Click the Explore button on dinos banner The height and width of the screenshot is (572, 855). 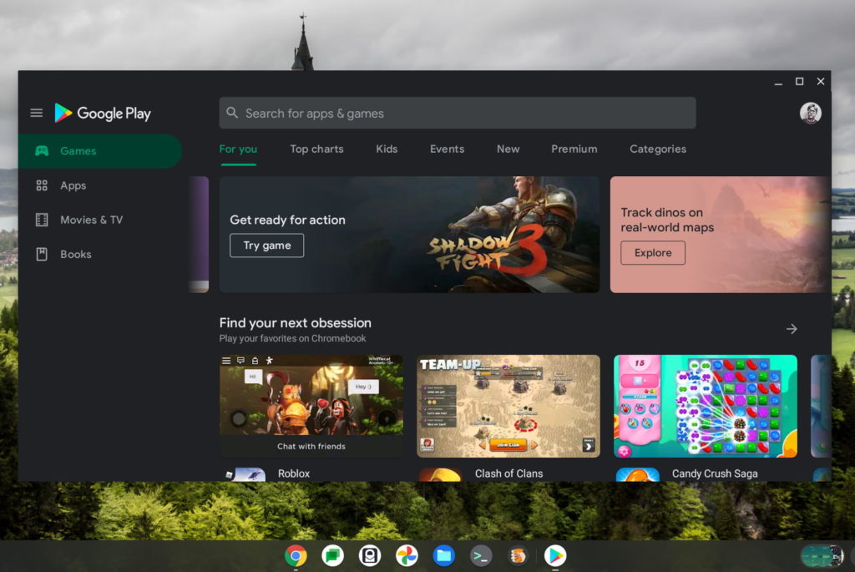pos(653,253)
